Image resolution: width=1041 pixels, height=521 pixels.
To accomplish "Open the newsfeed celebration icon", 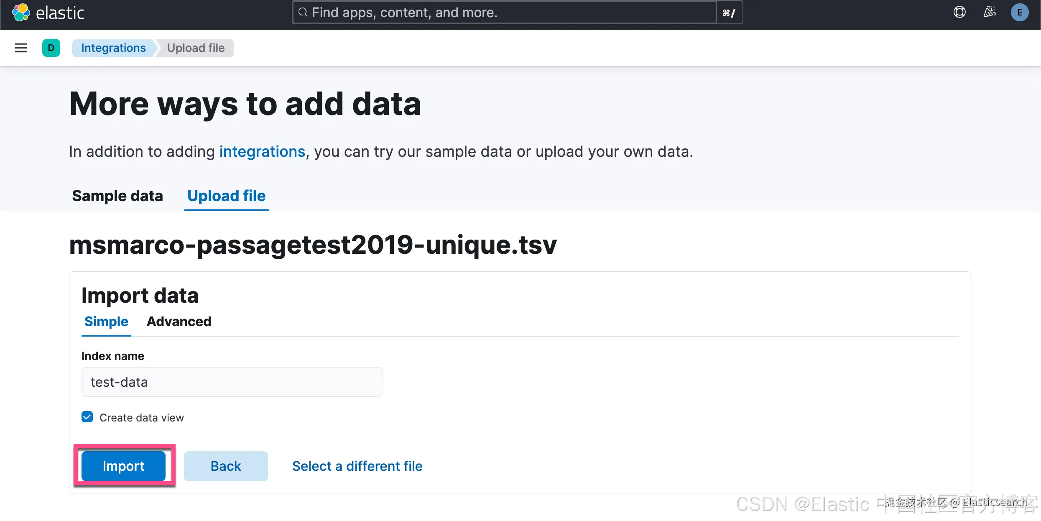I will click(990, 12).
